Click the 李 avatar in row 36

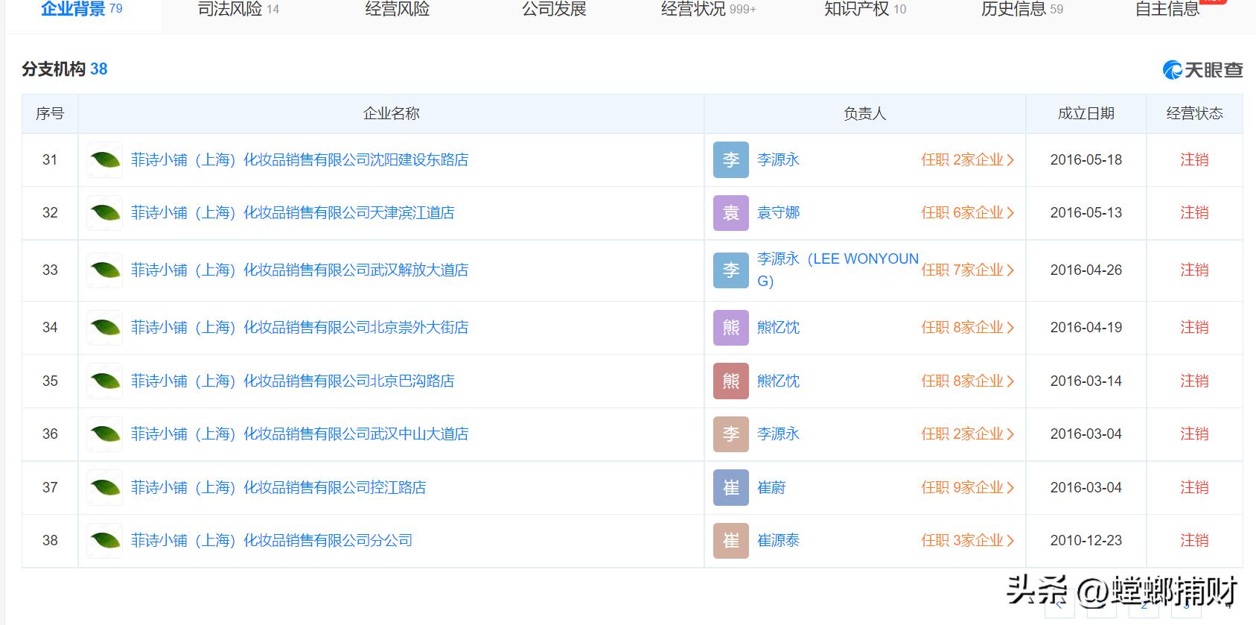[x=731, y=434]
